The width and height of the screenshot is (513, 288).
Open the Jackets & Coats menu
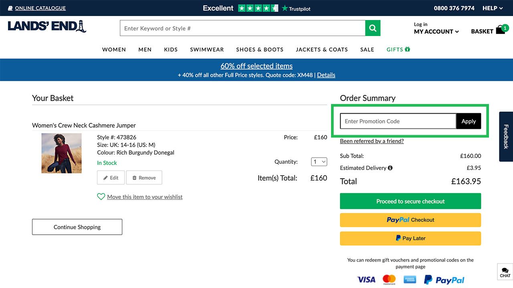(322, 50)
